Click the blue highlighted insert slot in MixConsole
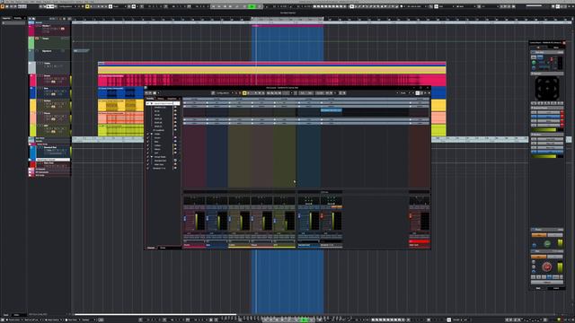The width and height of the screenshot is (575, 323). 332,109
